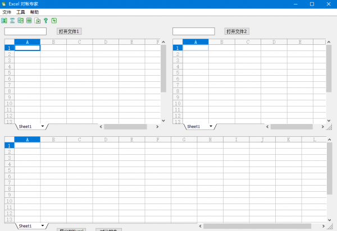Click the export to Excel toolbar icon
337x231 pixels.
(38, 21)
